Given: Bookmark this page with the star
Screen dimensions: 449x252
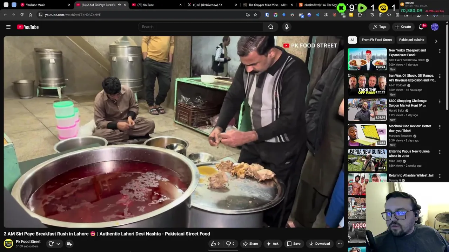Looking at the screenshot, I should click(x=255, y=15).
